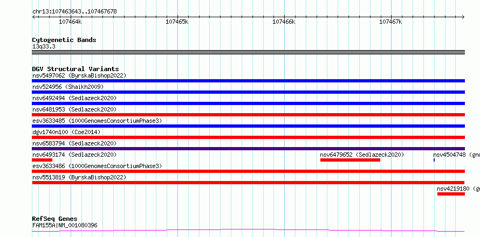Select the magenta FAM155A gene track line

[248, 230]
